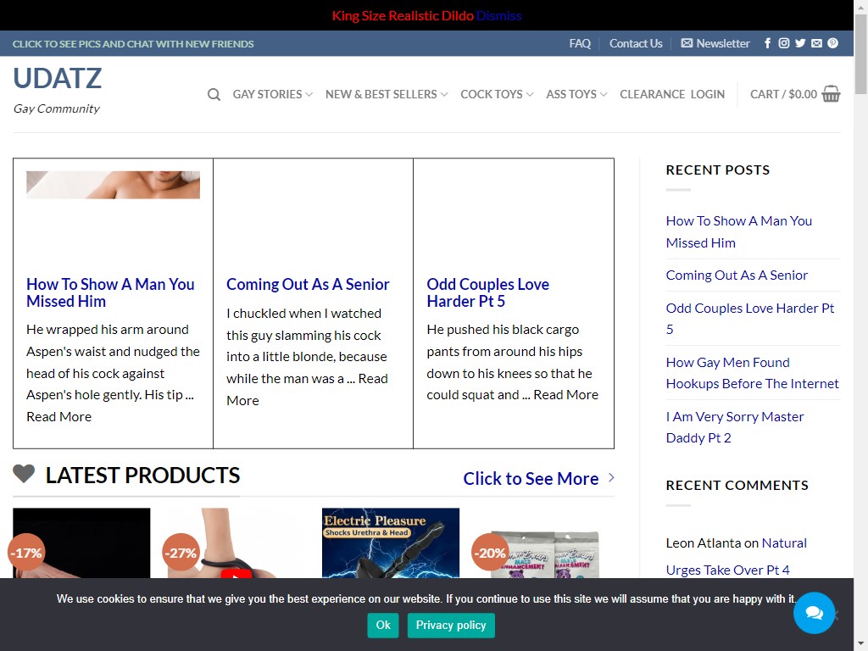868x651 pixels.
Task: Click the heart icon beside Latest Products
Action: point(24,474)
